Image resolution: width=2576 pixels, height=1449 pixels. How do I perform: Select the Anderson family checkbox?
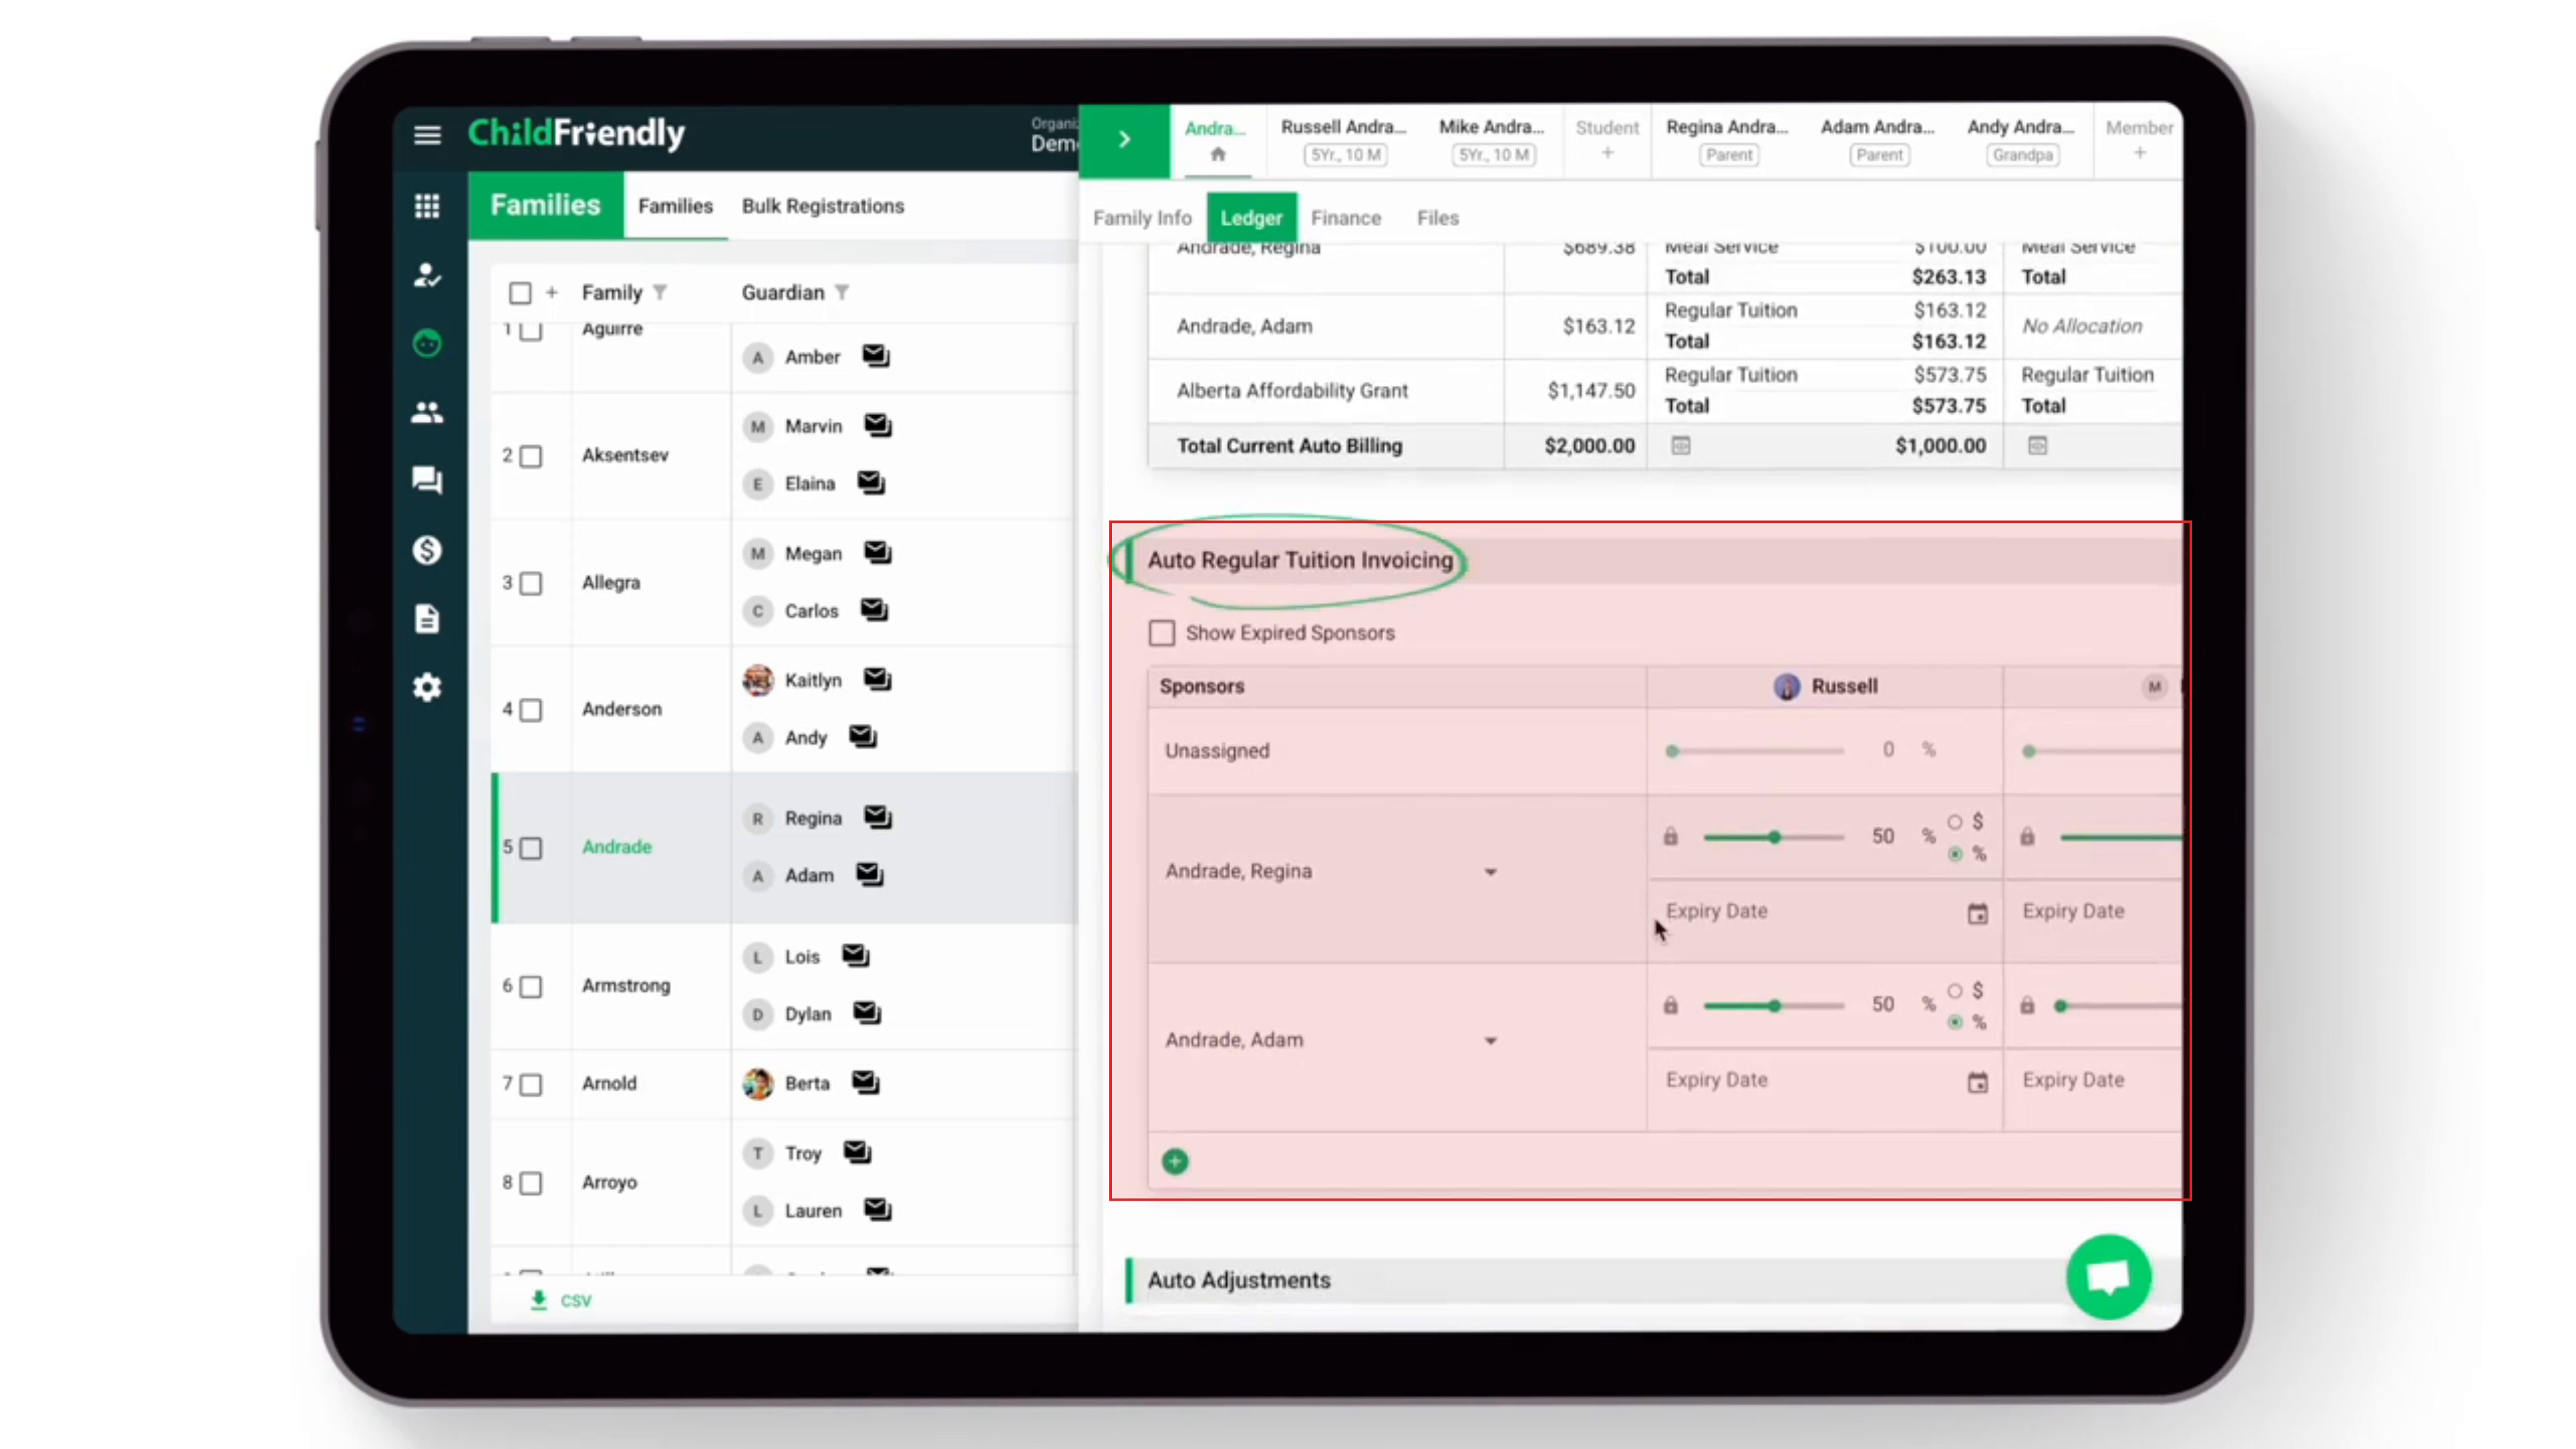[531, 710]
